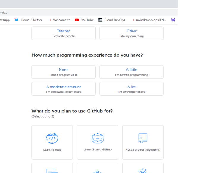Viewport: 209px width, 173px height.
Task: Select the partially visible window-shaped icon card
Action: tap(52, 169)
